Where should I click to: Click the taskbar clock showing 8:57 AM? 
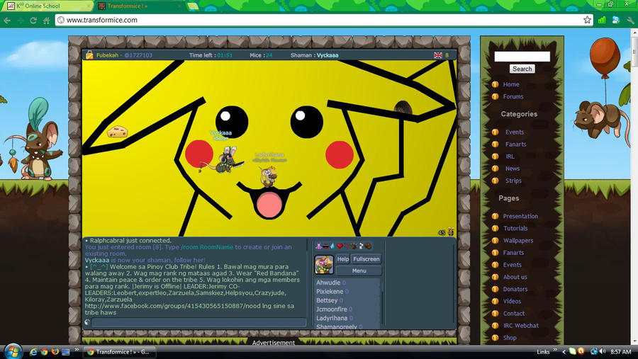click(620, 352)
